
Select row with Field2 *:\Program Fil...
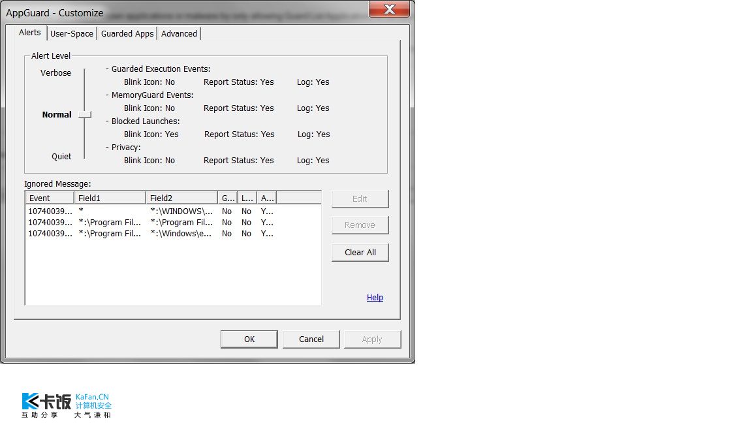[172, 223]
